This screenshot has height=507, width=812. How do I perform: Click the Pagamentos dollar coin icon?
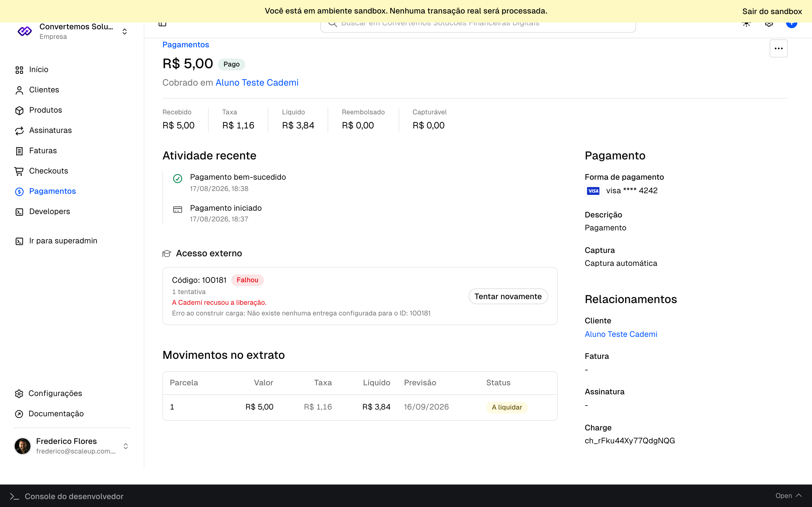coord(19,192)
